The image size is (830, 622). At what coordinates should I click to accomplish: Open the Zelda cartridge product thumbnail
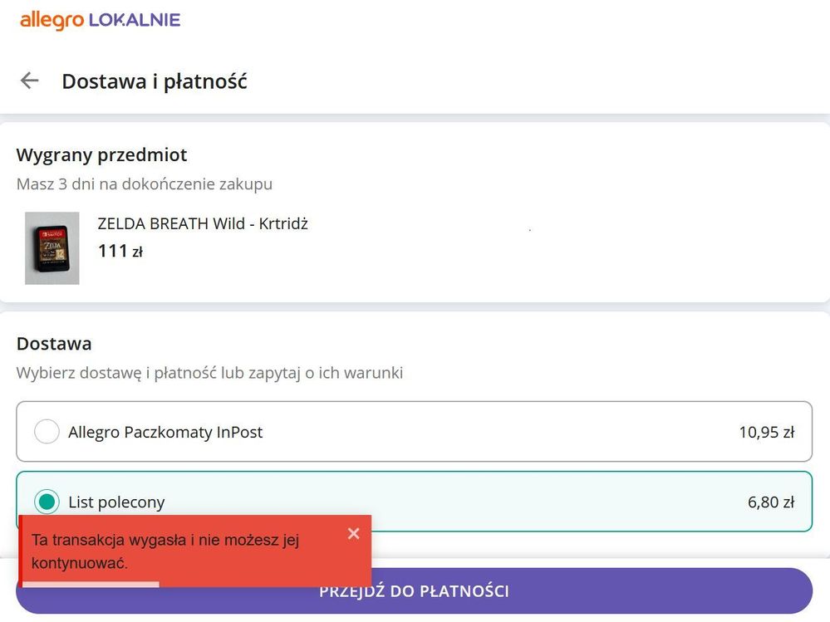pyautogui.click(x=52, y=248)
